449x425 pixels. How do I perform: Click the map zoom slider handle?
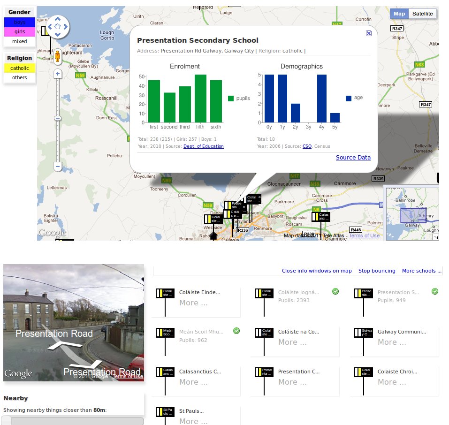click(58, 118)
